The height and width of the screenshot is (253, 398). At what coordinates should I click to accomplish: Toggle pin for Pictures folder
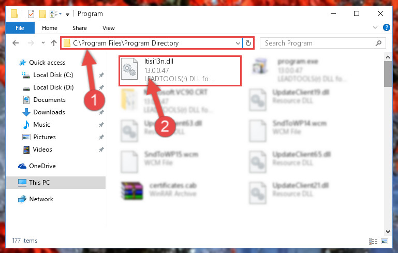point(101,137)
